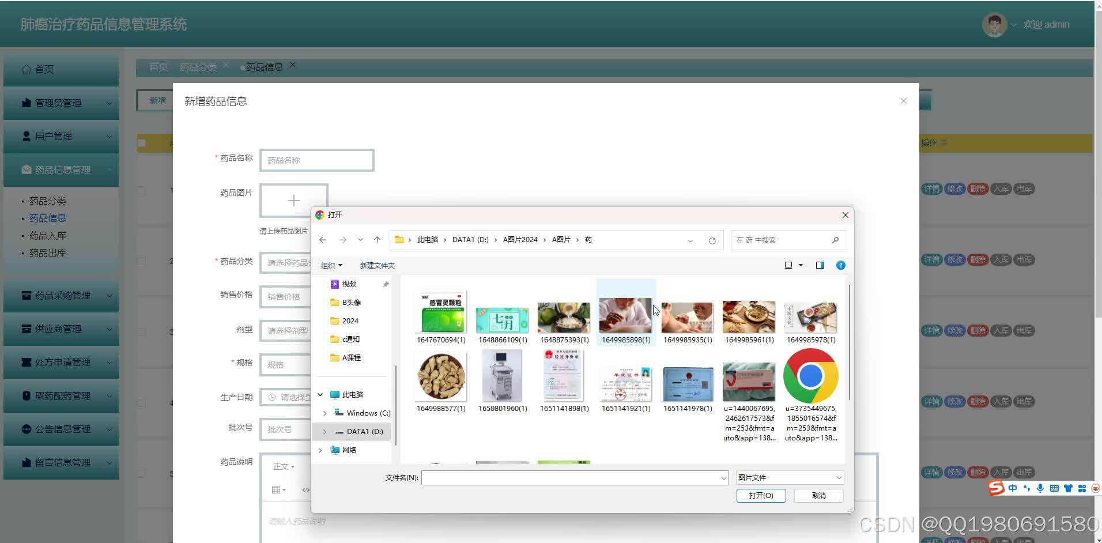Expand the Windows (C:) drive node
This screenshot has width=1102, height=543.
pyautogui.click(x=324, y=413)
